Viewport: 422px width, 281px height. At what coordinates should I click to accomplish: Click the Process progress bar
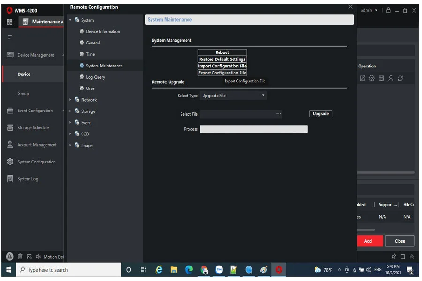click(254, 129)
